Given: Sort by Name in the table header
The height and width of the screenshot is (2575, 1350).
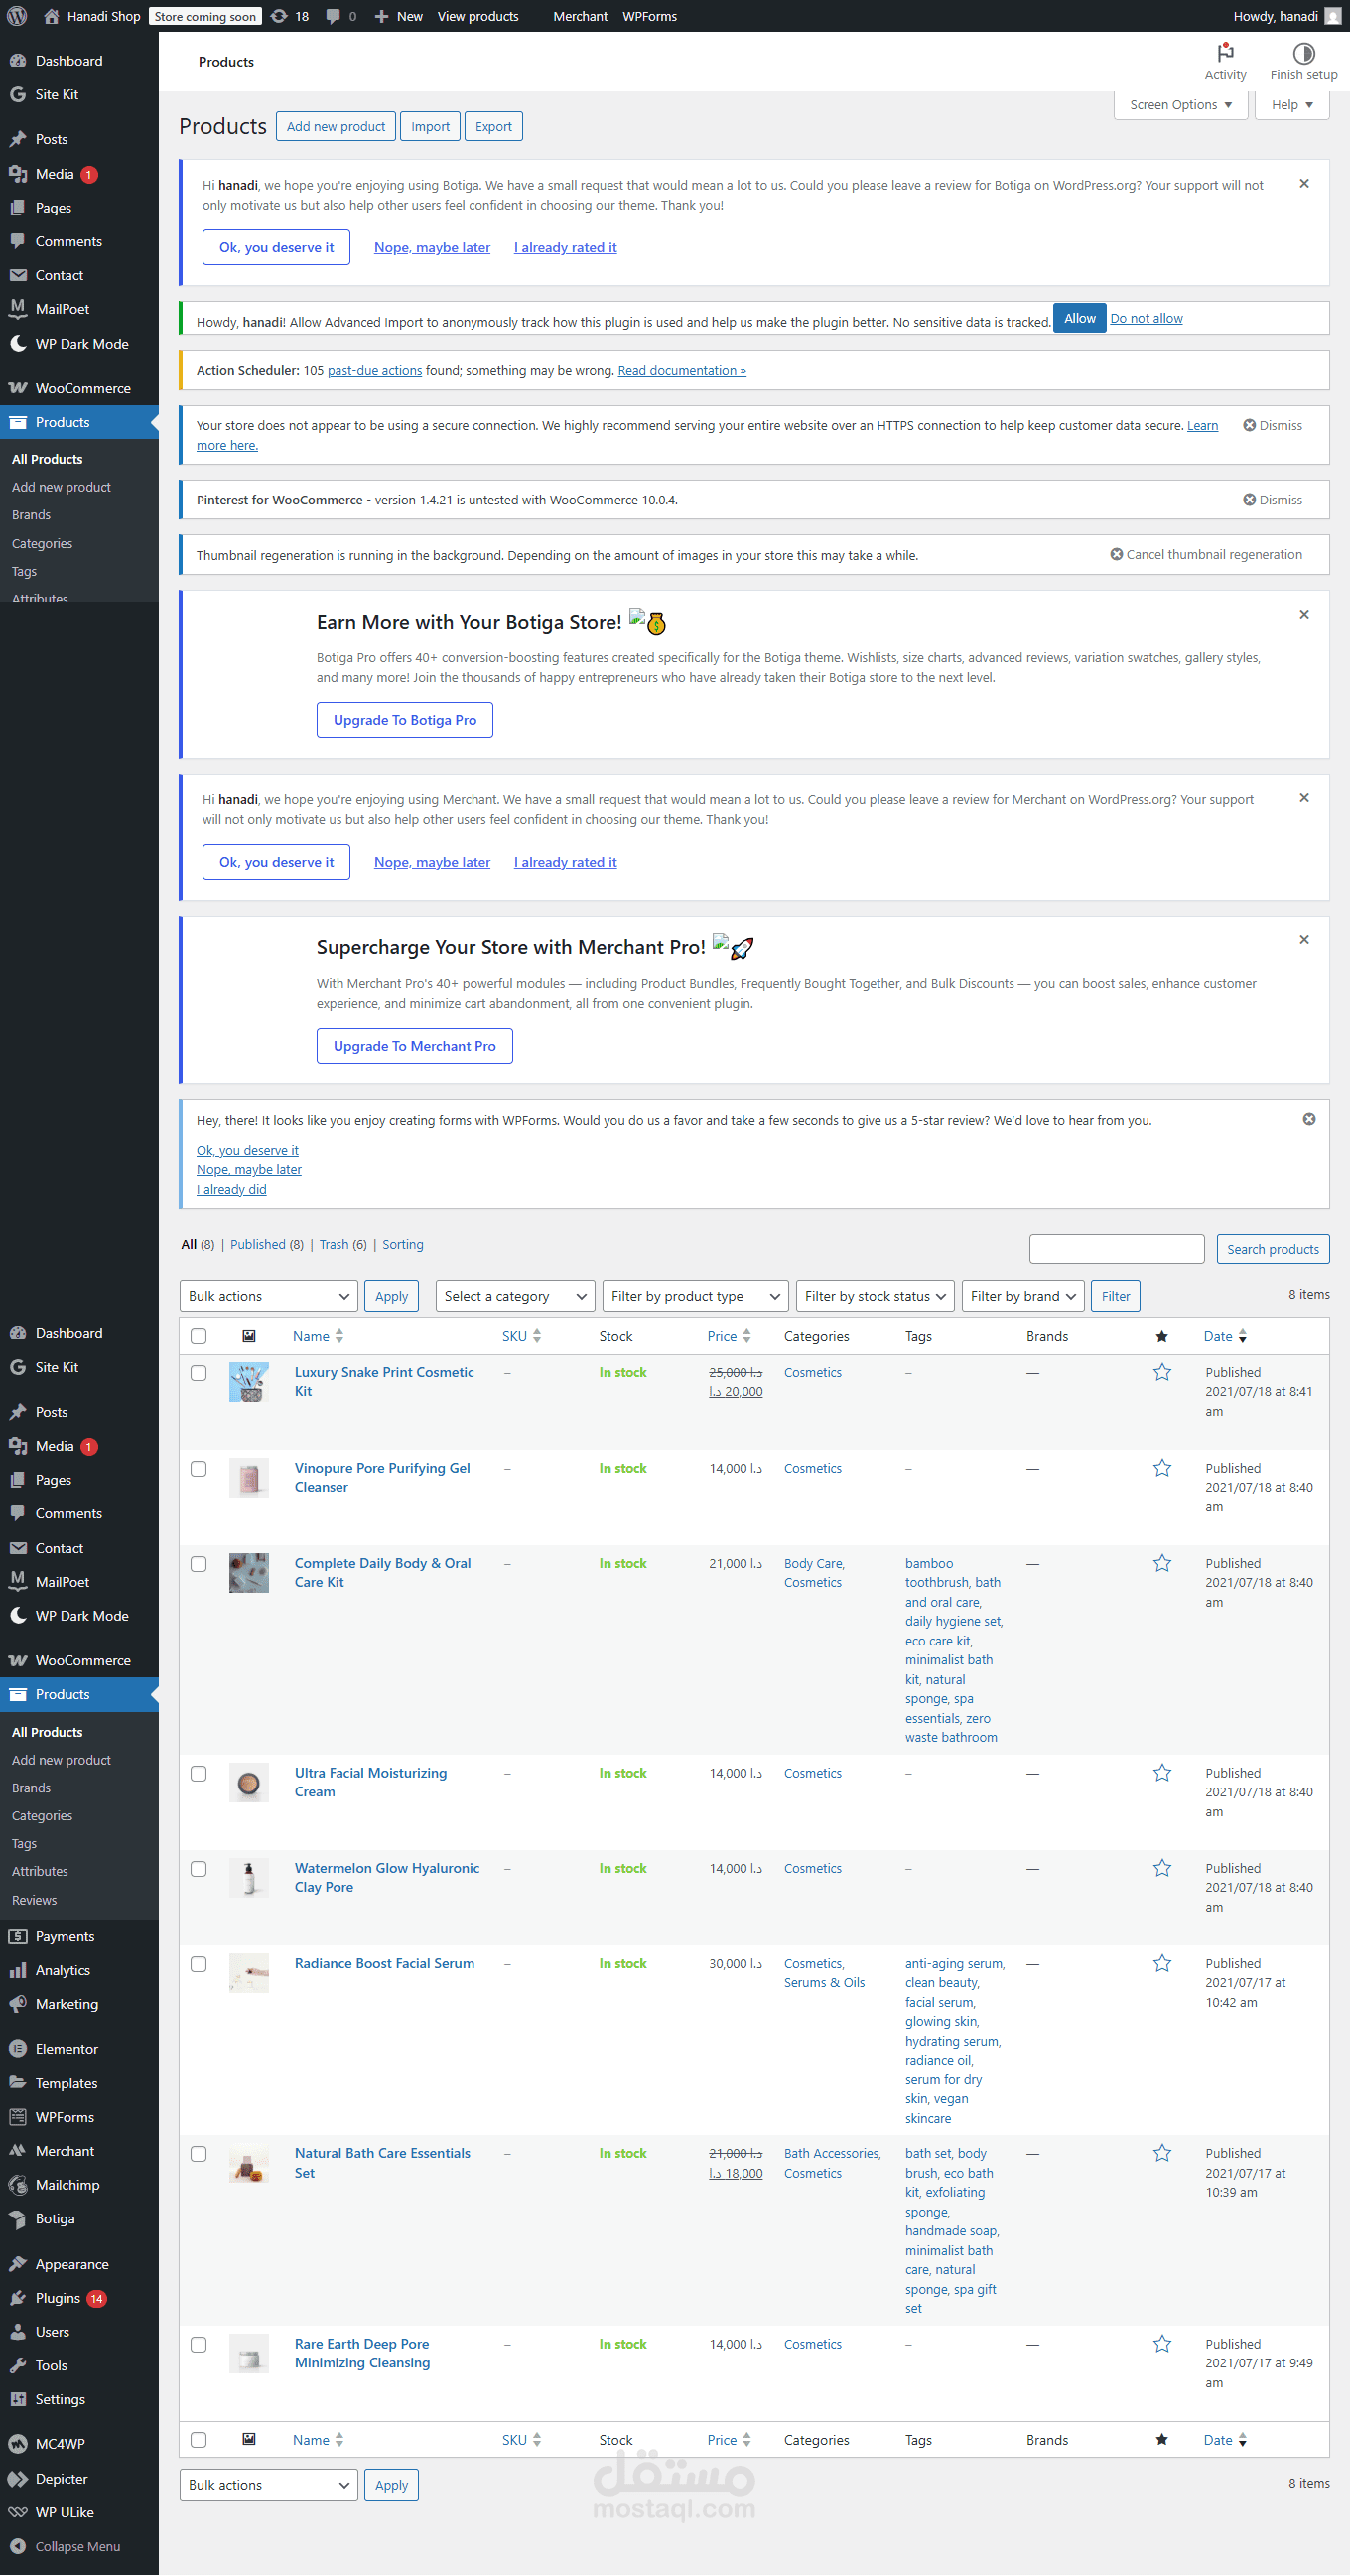Looking at the screenshot, I should coord(317,1336).
